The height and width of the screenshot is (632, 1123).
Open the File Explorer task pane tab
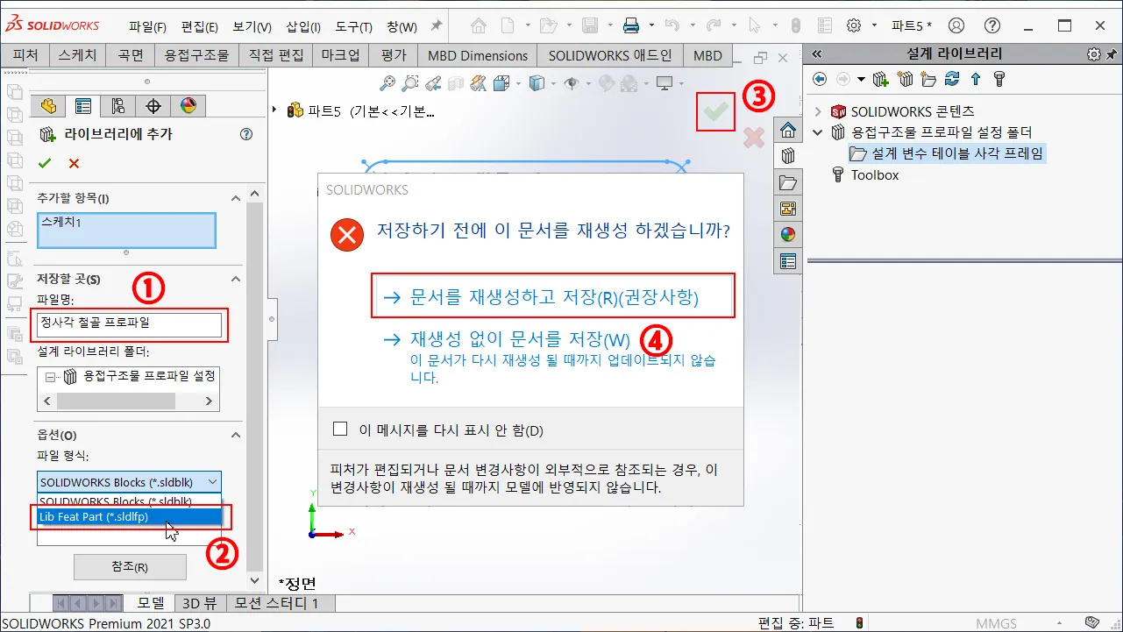click(x=788, y=182)
